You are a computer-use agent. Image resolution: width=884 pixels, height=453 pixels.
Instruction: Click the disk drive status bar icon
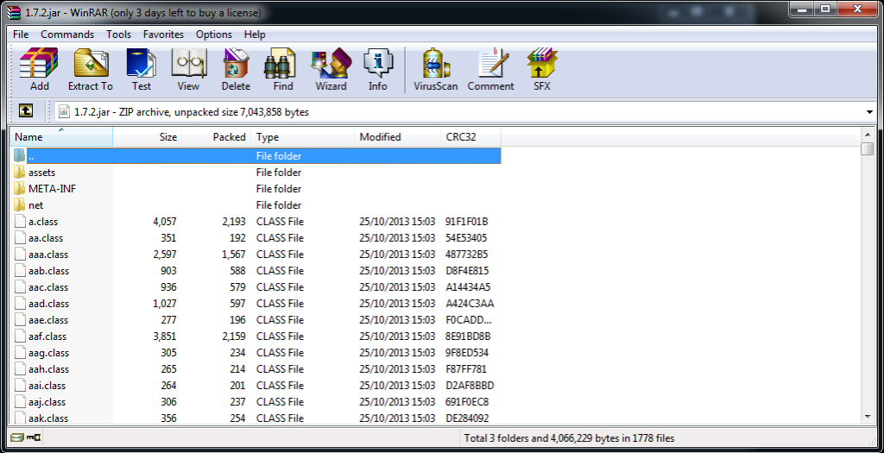17,437
